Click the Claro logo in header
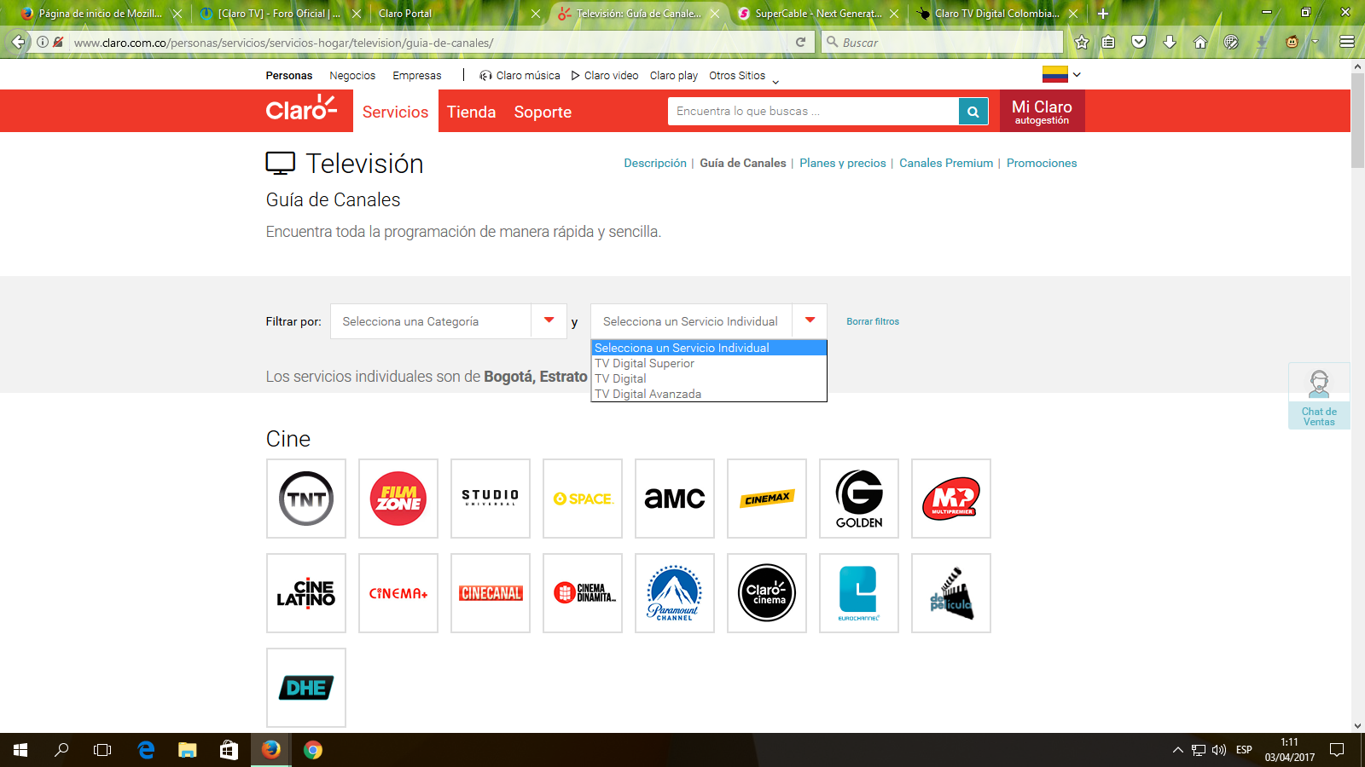1365x767 pixels. point(301,110)
